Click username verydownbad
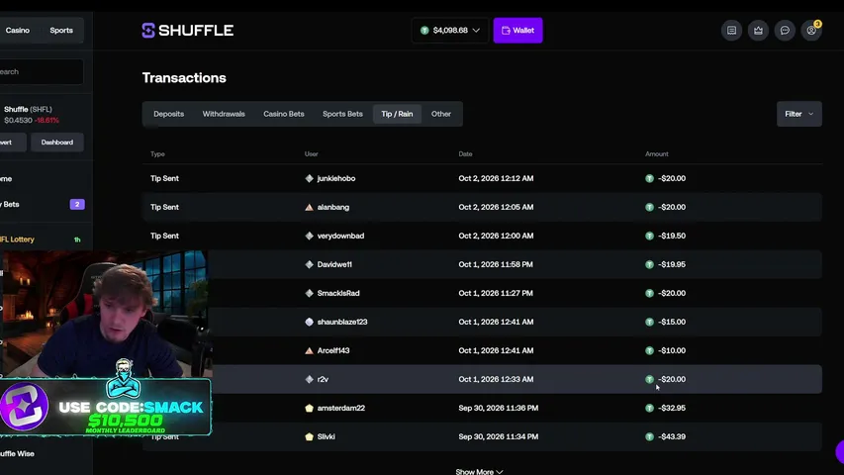Viewport: 844px width, 475px height. click(340, 236)
